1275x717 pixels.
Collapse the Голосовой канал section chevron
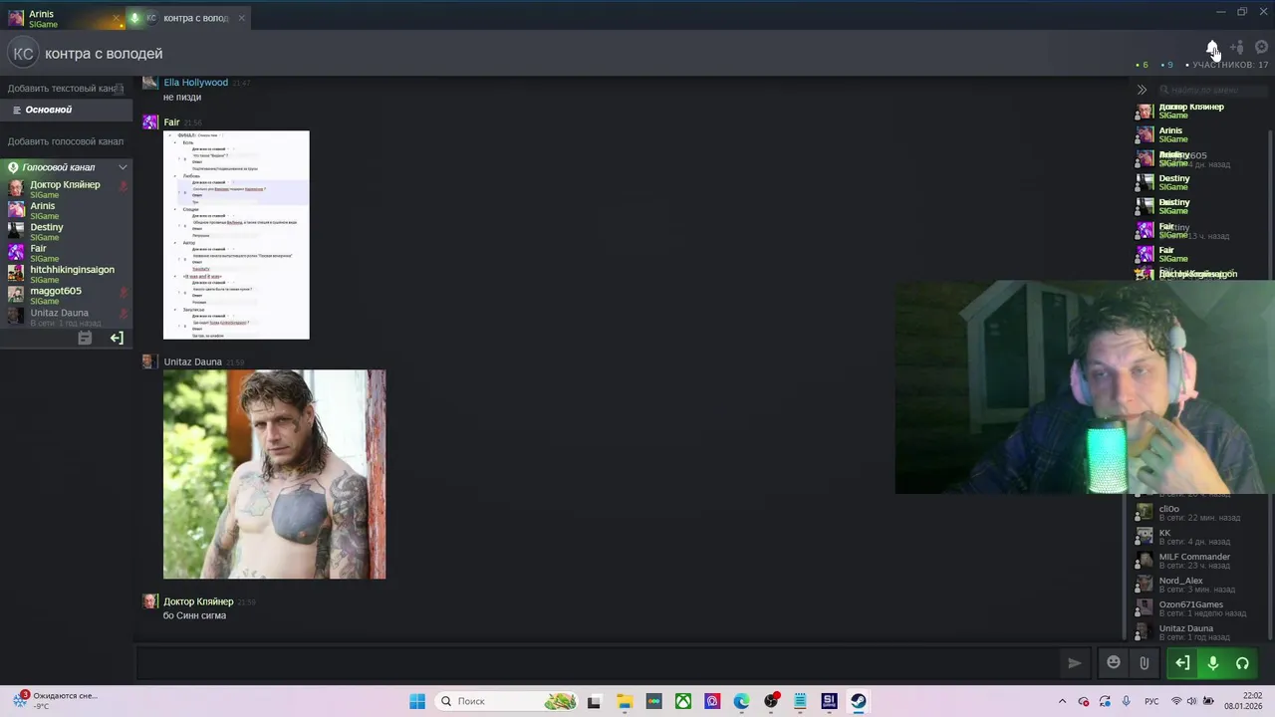pyautogui.click(x=123, y=167)
